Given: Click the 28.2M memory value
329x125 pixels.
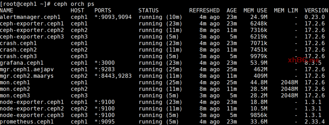Looking at the screenshot, I should (x=259, y=96).
